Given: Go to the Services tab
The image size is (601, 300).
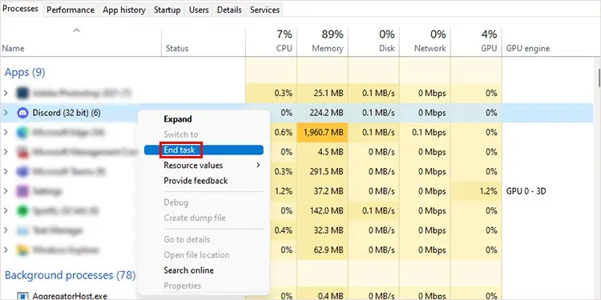Looking at the screenshot, I should (264, 10).
